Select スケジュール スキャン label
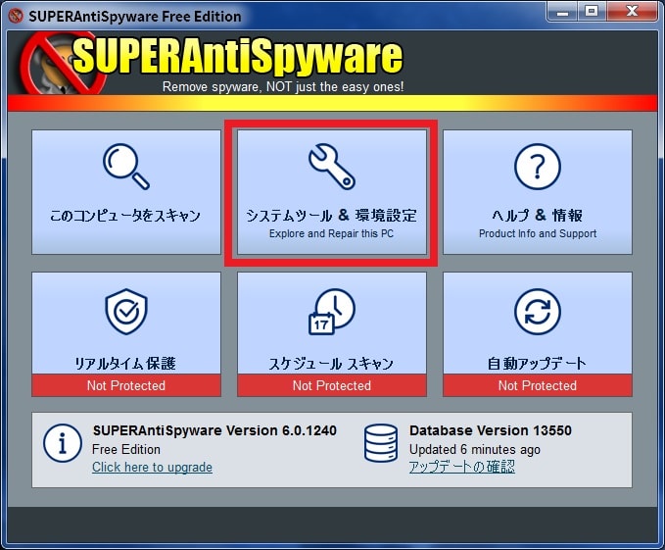The height and width of the screenshot is (550, 665). [332, 364]
